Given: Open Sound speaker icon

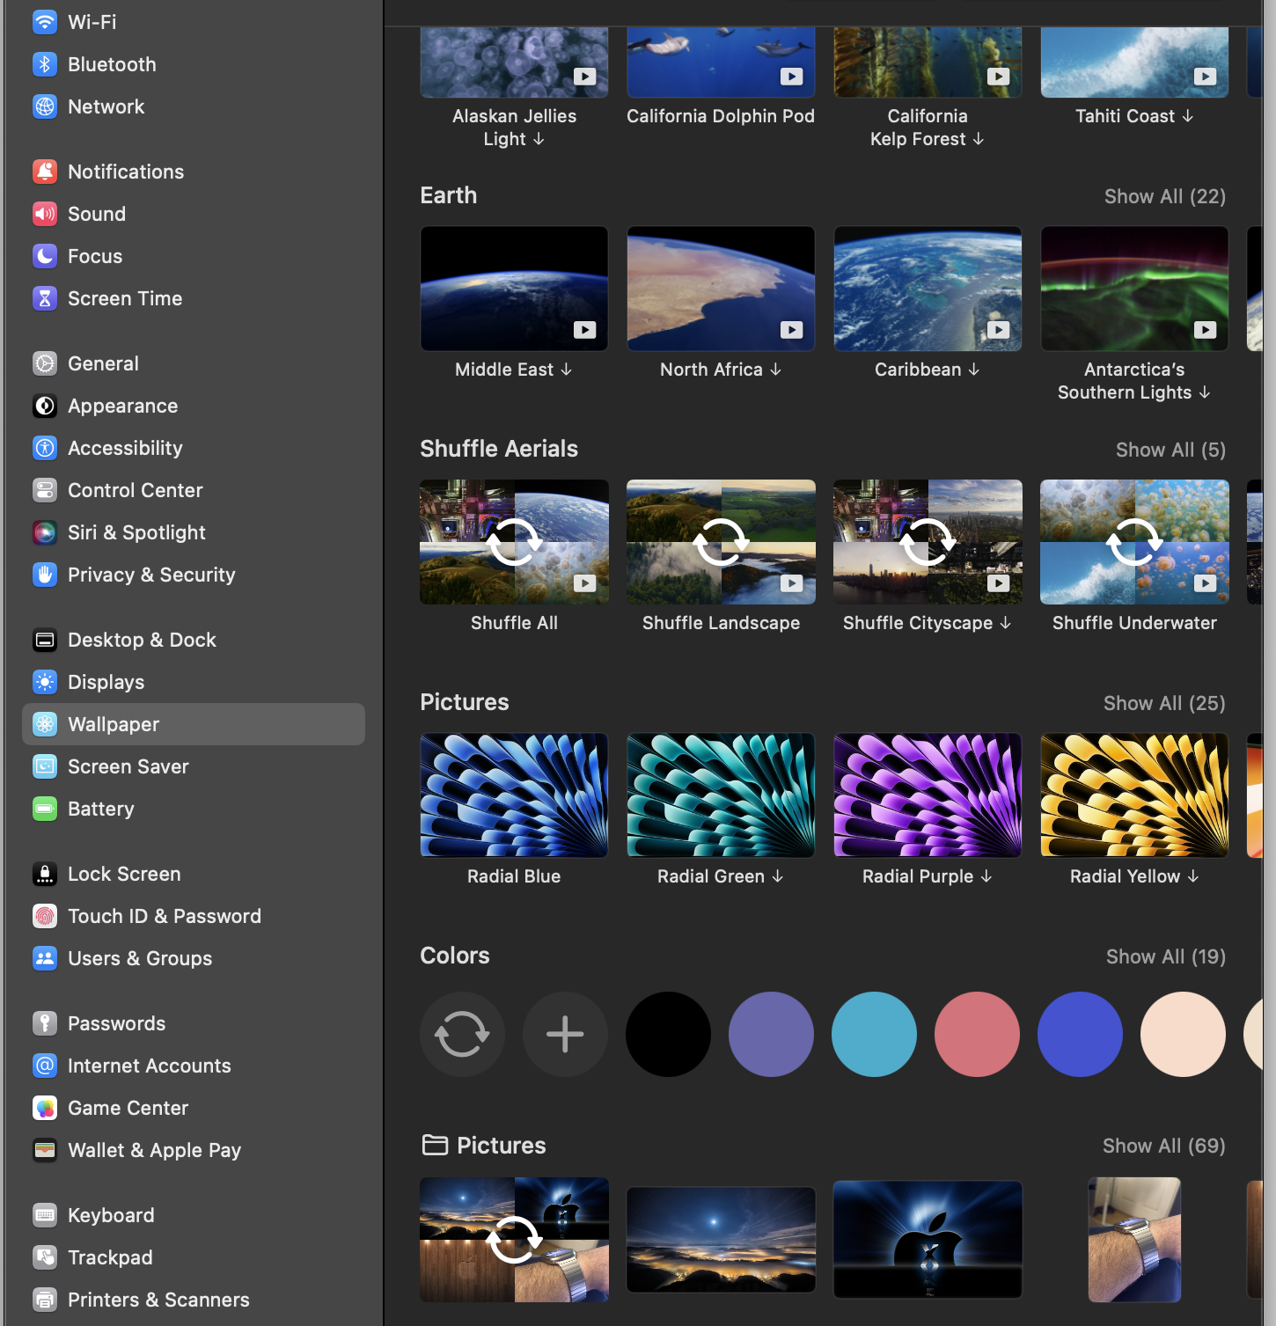Looking at the screenshot, I should (x=45, y=214).
